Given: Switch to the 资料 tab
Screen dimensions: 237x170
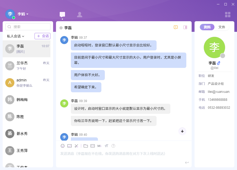Looking at the screenshot, I should (x=207, y=27).
